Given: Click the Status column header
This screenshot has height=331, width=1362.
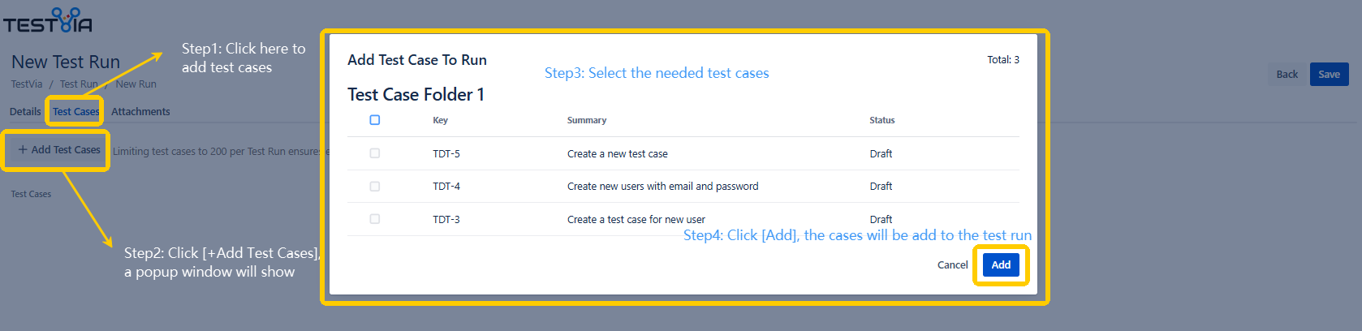Looking at the screenshot, I should coord(881,121).
